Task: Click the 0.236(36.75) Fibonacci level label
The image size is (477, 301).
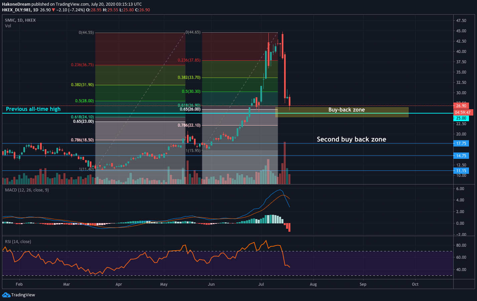Action: click(x=82, y=65)
